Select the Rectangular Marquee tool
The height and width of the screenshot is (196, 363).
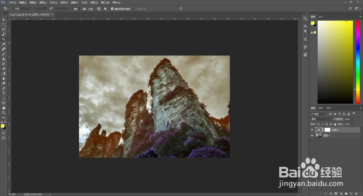point(4,24)
